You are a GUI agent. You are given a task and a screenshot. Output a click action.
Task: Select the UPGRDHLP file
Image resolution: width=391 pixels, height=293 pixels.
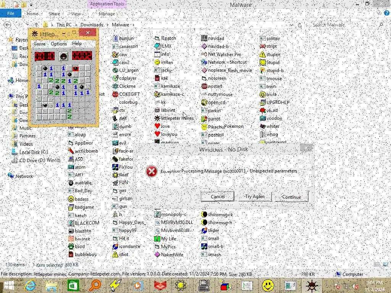point(275,102)
